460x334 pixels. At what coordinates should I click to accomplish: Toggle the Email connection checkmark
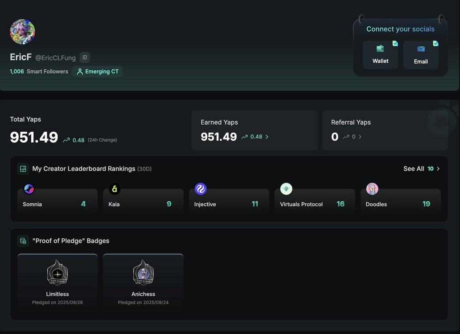pos(435,43)
